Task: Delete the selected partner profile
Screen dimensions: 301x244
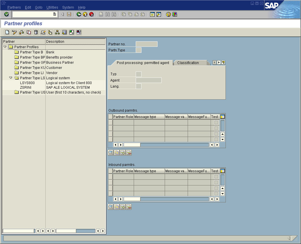Action: click(36, 32)
